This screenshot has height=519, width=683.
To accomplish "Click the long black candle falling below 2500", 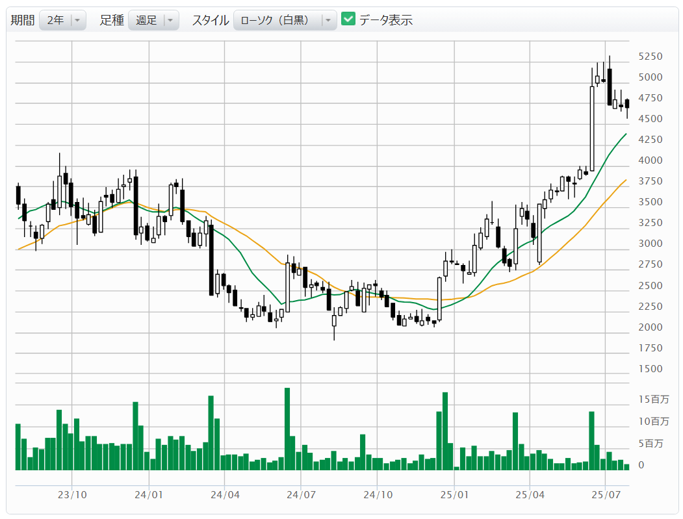I will [211, 260].
